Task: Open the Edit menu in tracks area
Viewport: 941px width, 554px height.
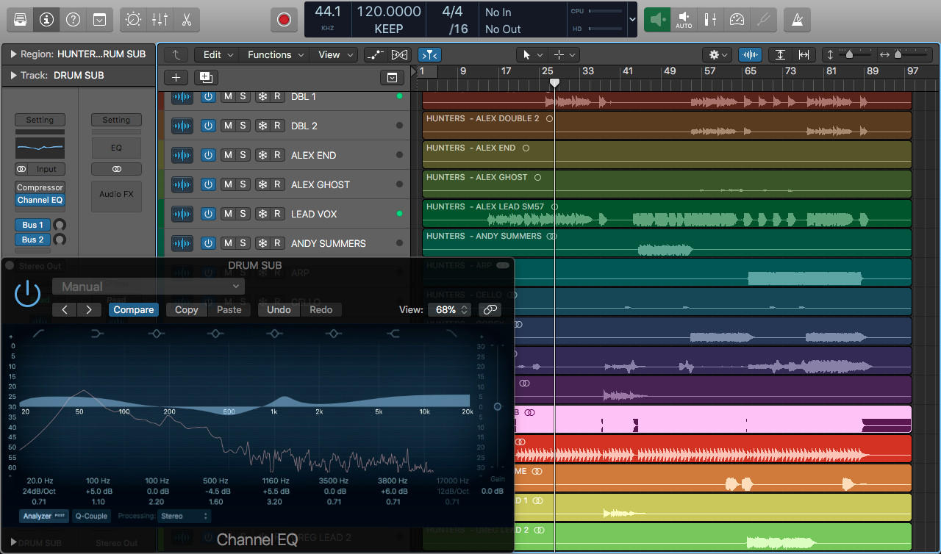Action: coord(218,54)
